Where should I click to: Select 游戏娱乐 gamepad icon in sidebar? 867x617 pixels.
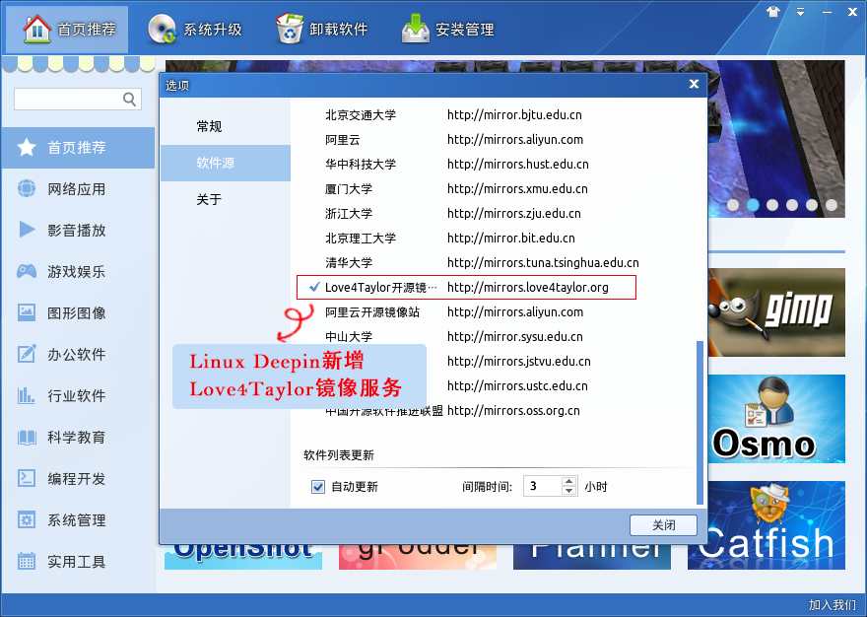(26, 271)
